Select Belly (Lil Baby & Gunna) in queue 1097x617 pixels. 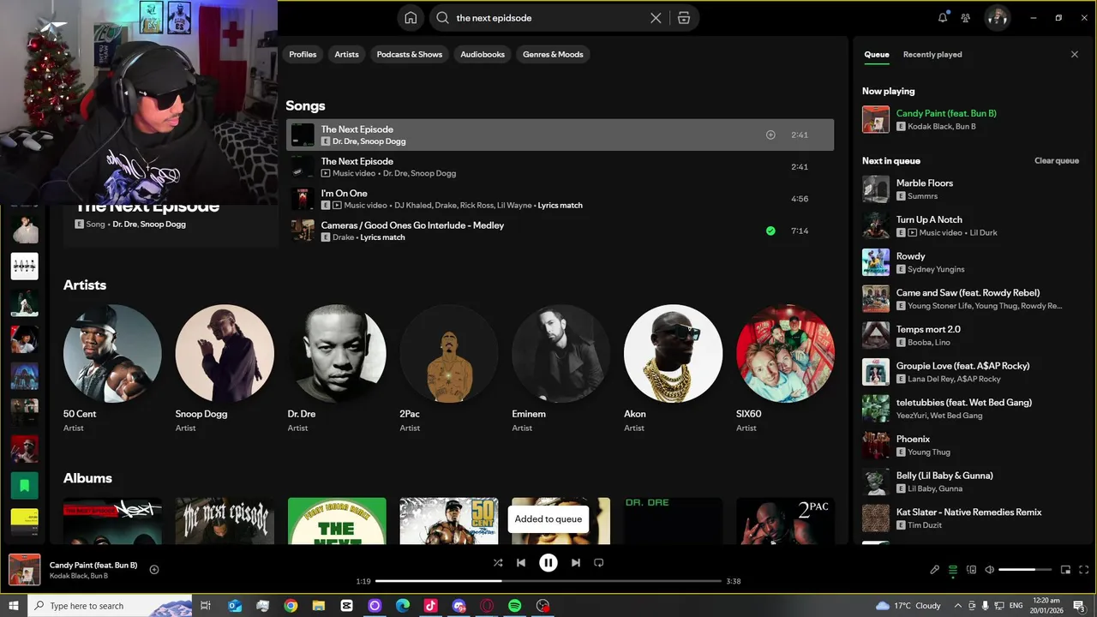[x=971, y=482]
